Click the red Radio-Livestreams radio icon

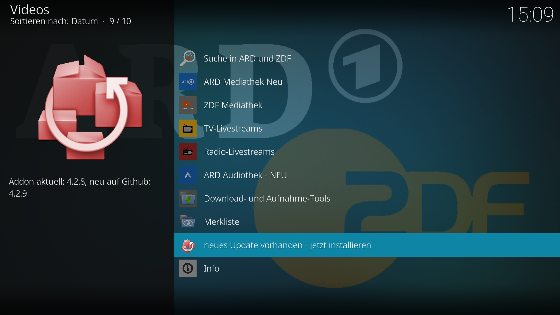click(188, 152)
